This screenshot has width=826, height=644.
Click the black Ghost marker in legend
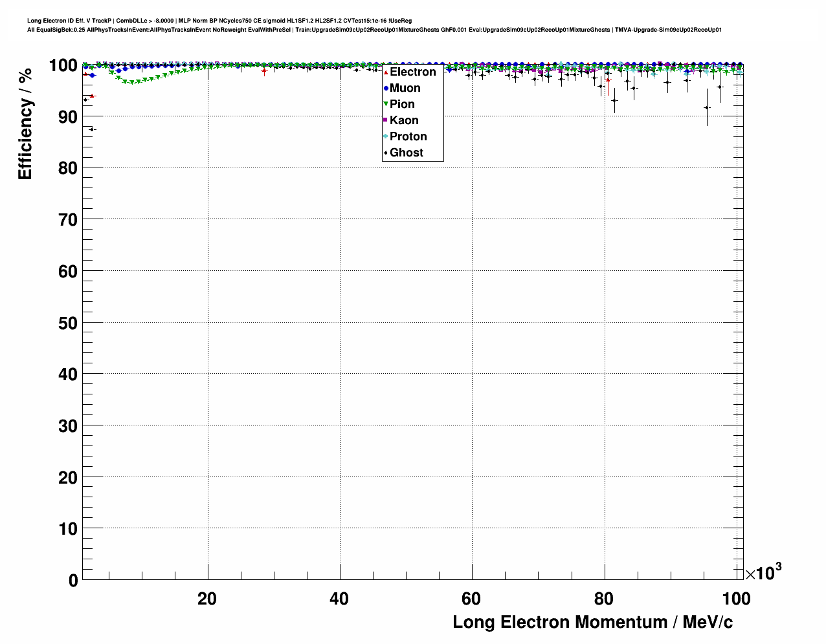(386, 153)
